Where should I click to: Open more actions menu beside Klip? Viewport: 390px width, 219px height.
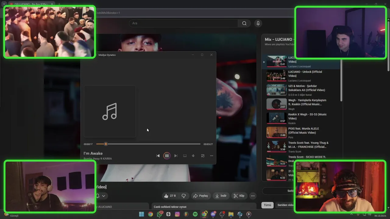coord(253,196)
